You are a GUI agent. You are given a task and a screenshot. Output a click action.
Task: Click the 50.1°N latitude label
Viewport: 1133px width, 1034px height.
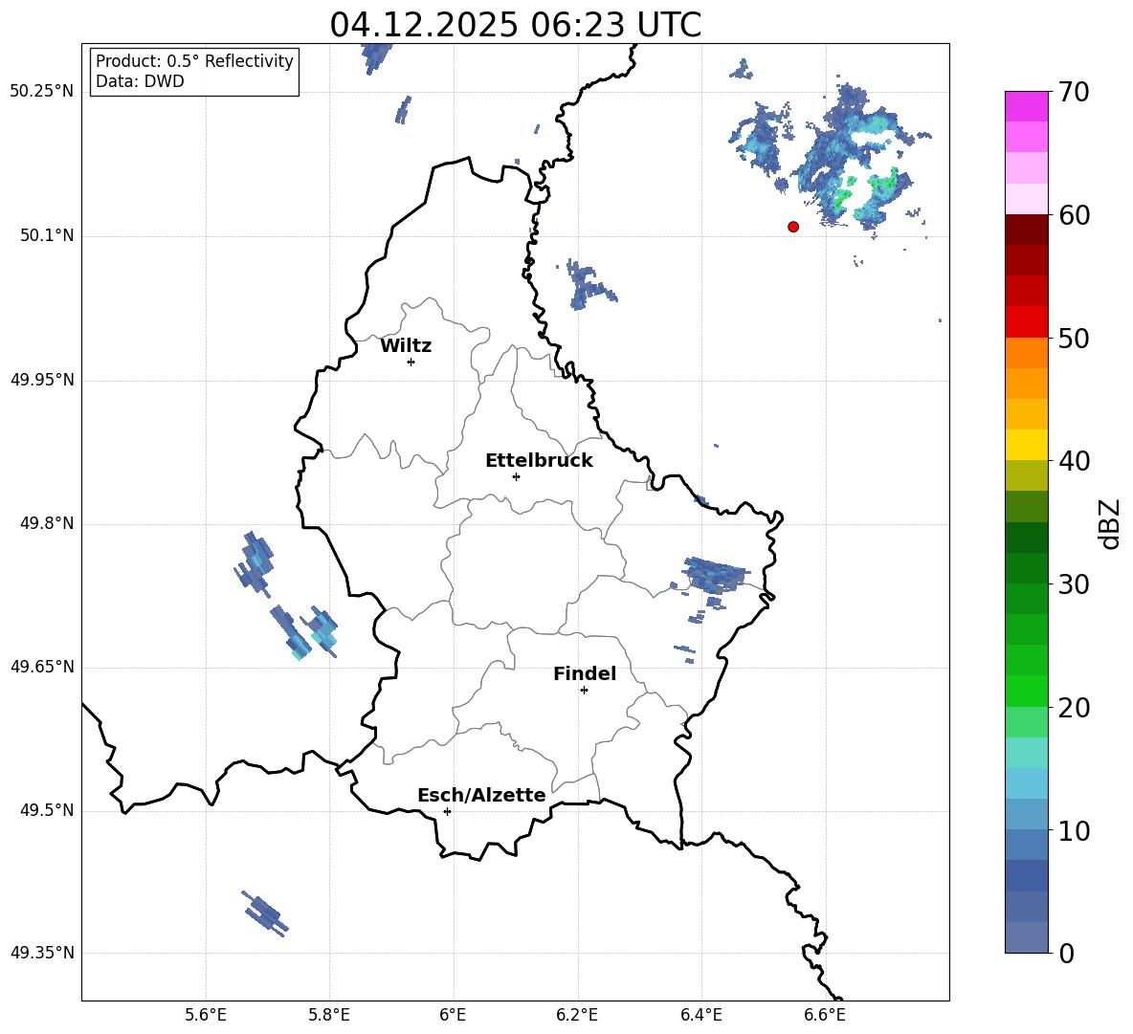click(48, 235)
